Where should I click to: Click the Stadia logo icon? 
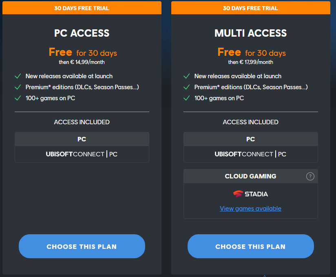click(237, 194)
